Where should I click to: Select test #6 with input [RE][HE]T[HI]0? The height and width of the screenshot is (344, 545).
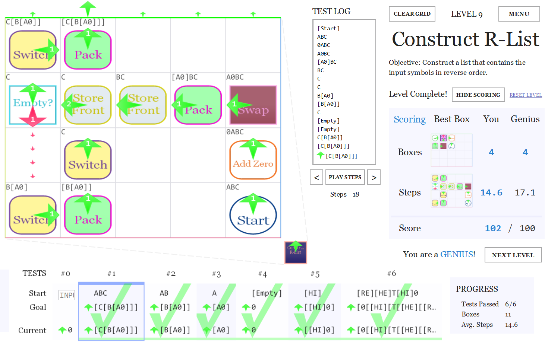[x=391, y=311]
